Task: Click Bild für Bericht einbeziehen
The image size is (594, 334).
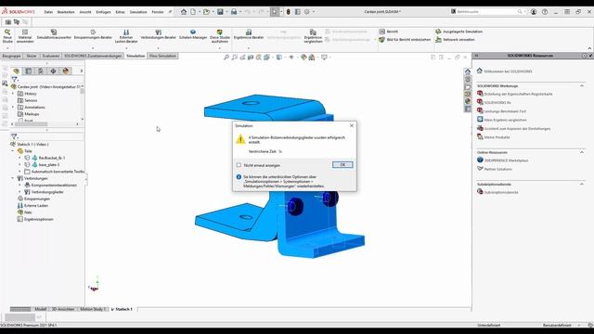Action: [x=405, y=39]
